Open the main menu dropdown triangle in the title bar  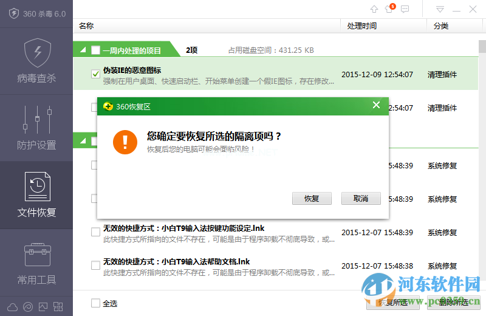tap(440, 9)
